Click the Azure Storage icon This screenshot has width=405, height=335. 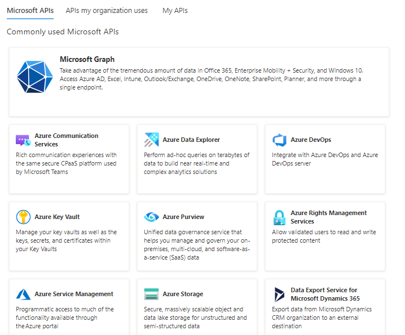(x=151, y=294)
